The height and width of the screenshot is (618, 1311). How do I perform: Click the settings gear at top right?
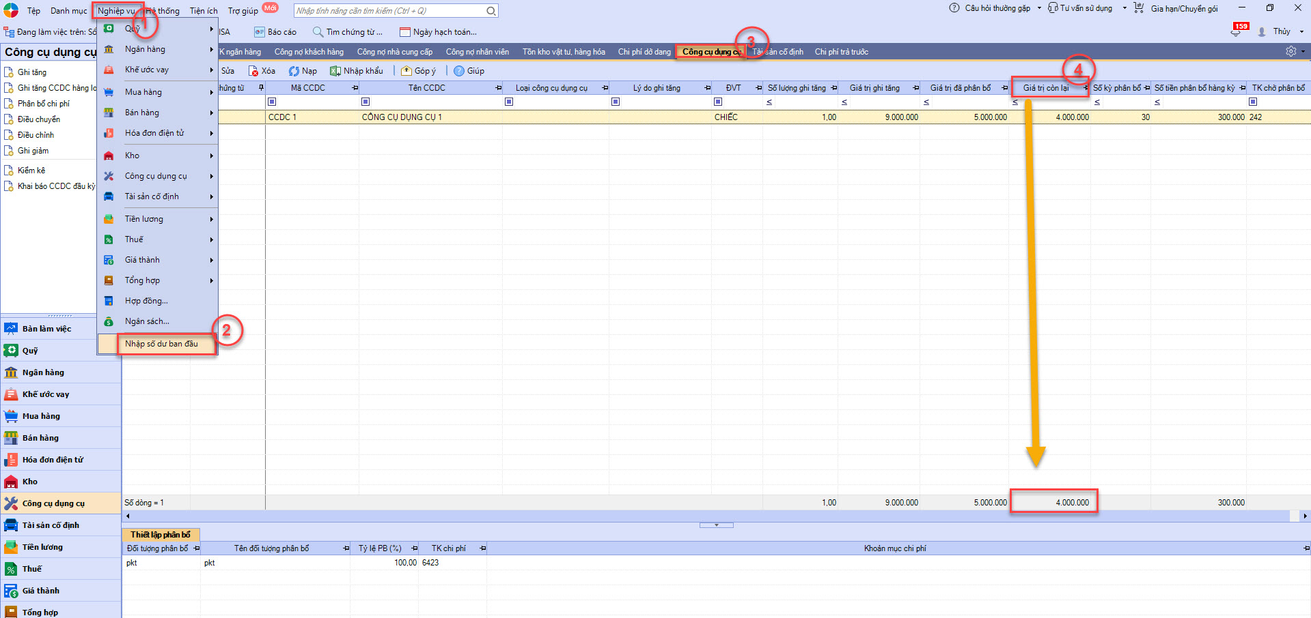click(1291, 52)
